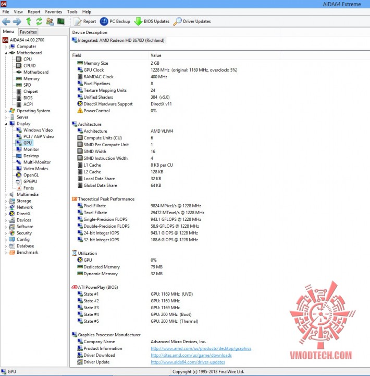Select the BIOS tree item
The image size is (370, 376).
[24, 98]
